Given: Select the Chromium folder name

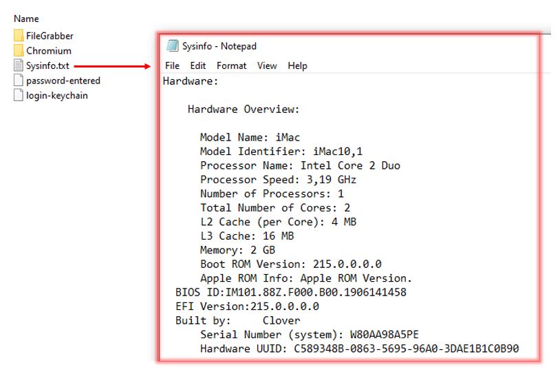Looking at the screenshot, I should point(49,51).
